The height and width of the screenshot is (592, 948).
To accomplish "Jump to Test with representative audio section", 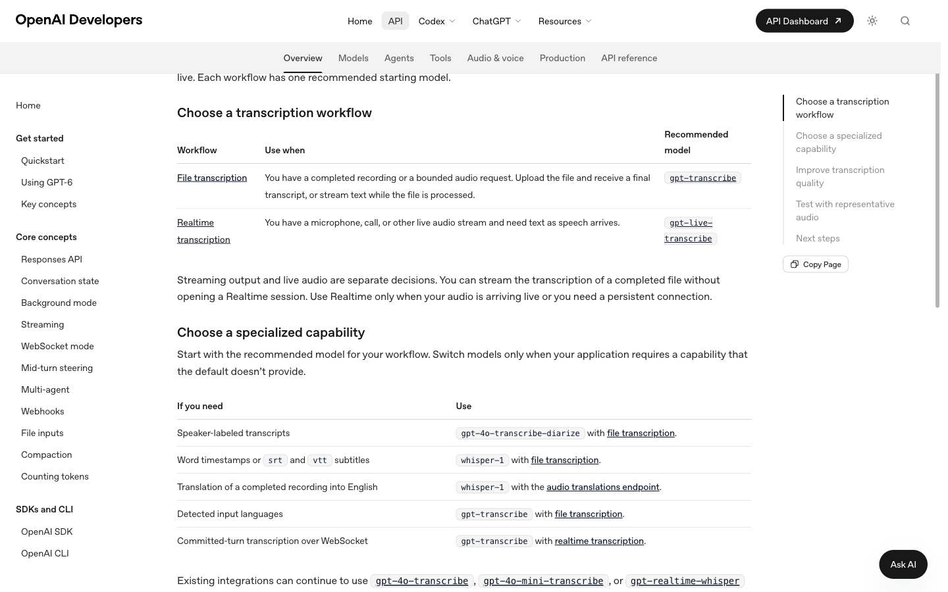I will click(x=845, y=210).
